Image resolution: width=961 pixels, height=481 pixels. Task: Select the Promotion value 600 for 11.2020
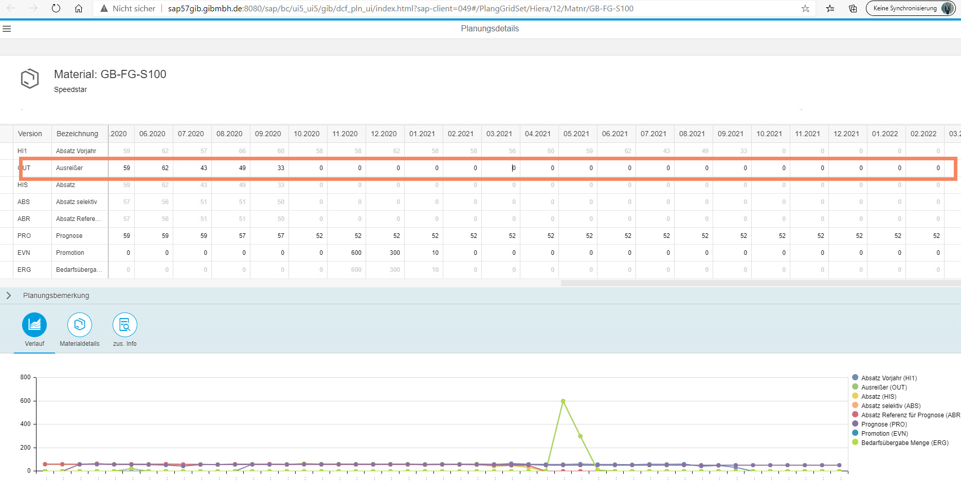[x=347, y=253]
